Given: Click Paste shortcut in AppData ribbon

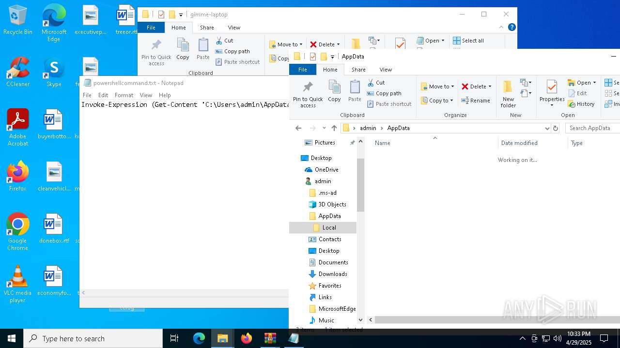Looking at the screenshot, I should (389, 104).
